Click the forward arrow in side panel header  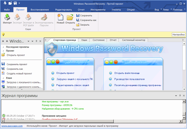[7, 41]
